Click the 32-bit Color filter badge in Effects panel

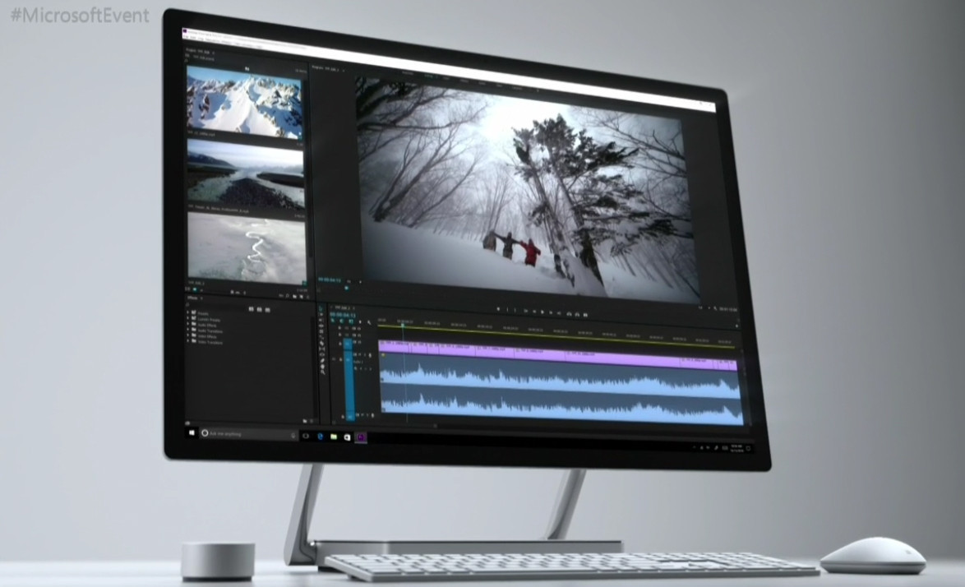tap(259, 309)
